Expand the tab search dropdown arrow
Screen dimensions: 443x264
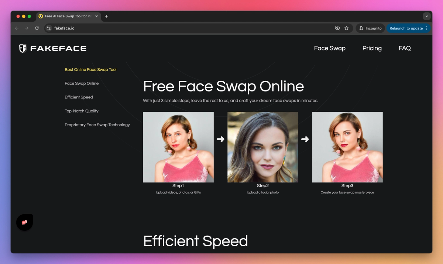point(427,16)
